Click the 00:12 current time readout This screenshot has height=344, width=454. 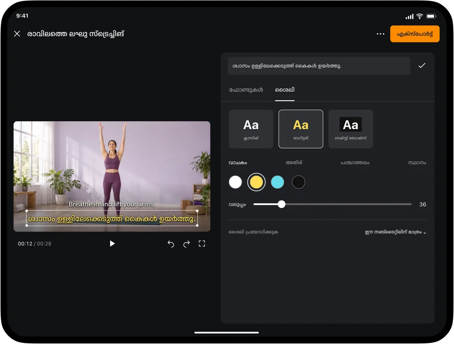click(25, 244)
